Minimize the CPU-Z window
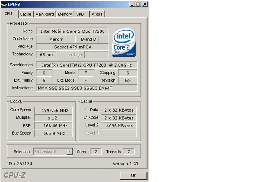 pyautogui.click(x=132, y=4)
